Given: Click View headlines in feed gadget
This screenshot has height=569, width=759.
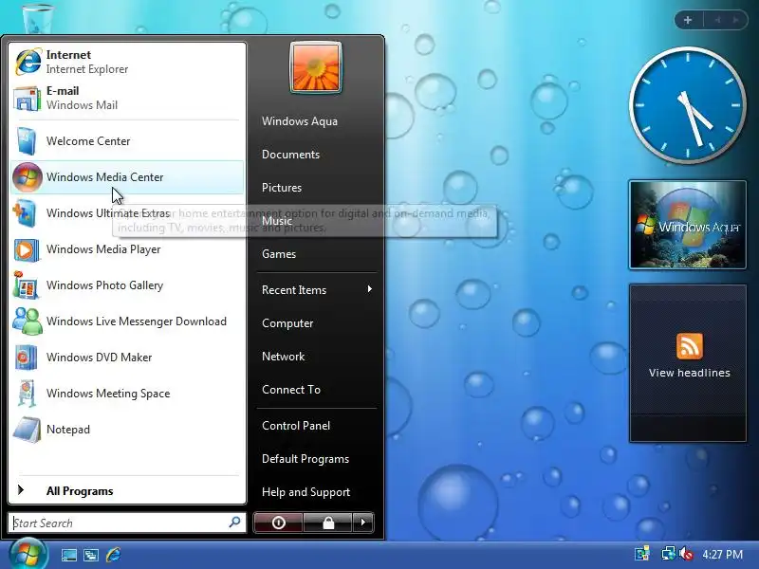Looking at the screenshot, I should [x=690, y=373].
